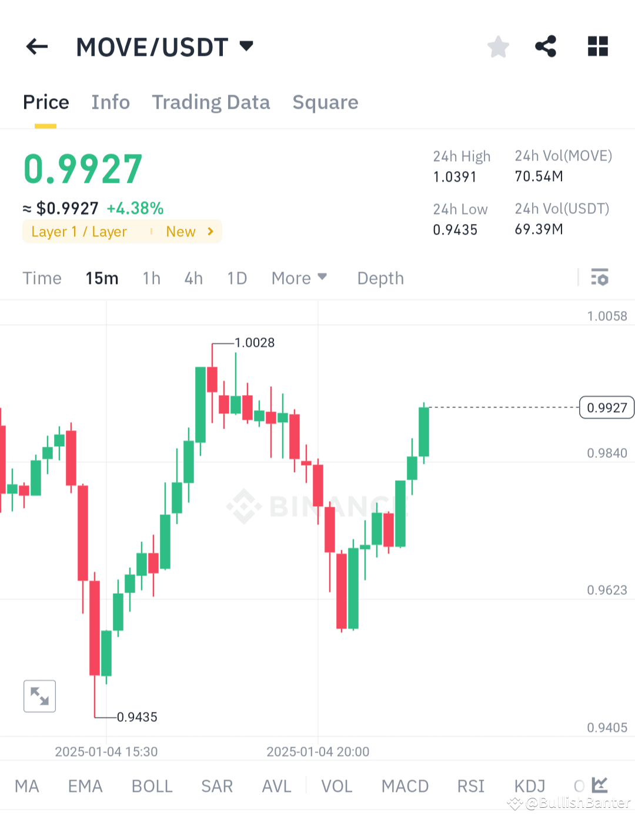Enable the BOLL indicator
This screenshot has height=816, width=635.
click(152, 786)
